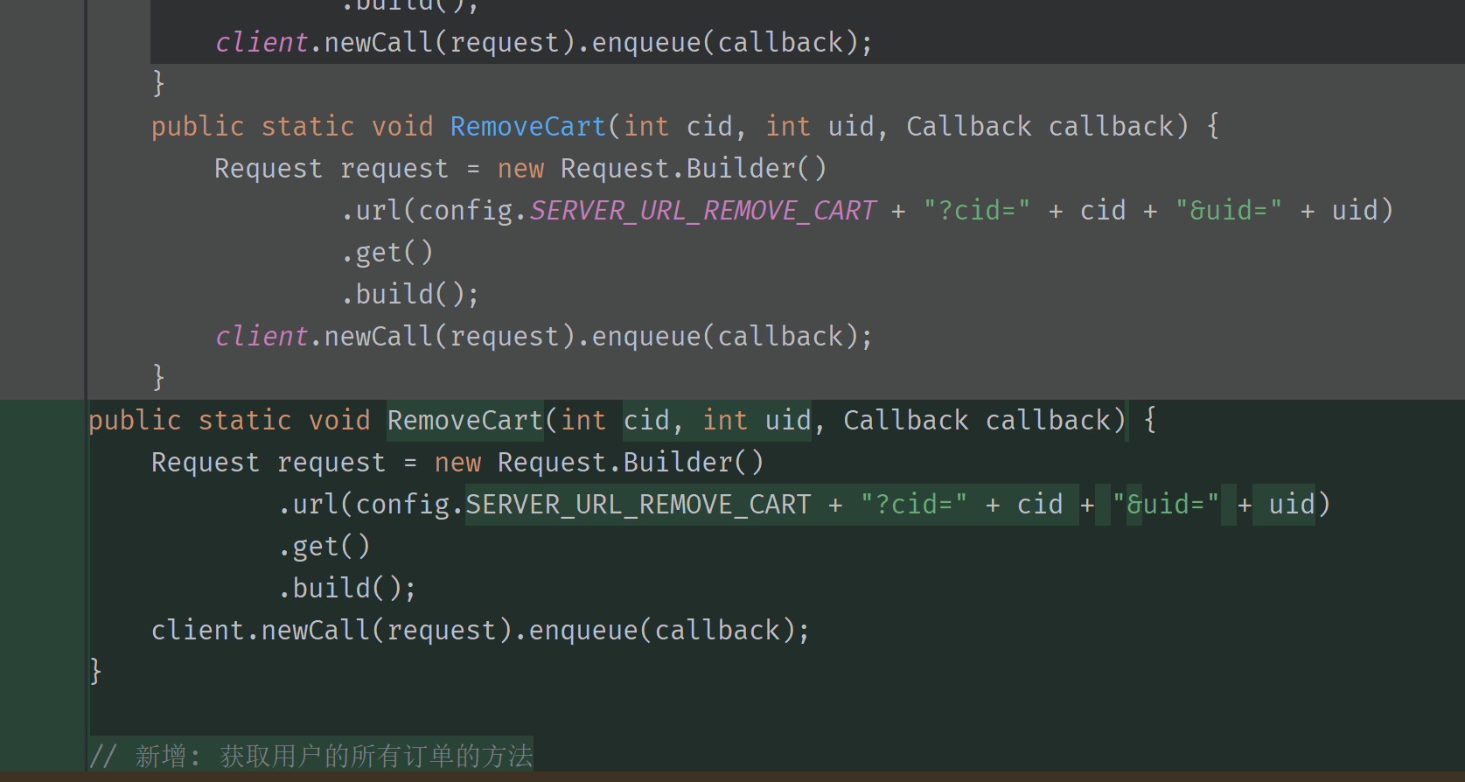The height and width of the screenshot is (782, 1465).
Task: Select the non-italic SERVER_URL_REMOVE_CART constant
Action: click(638, 505)
